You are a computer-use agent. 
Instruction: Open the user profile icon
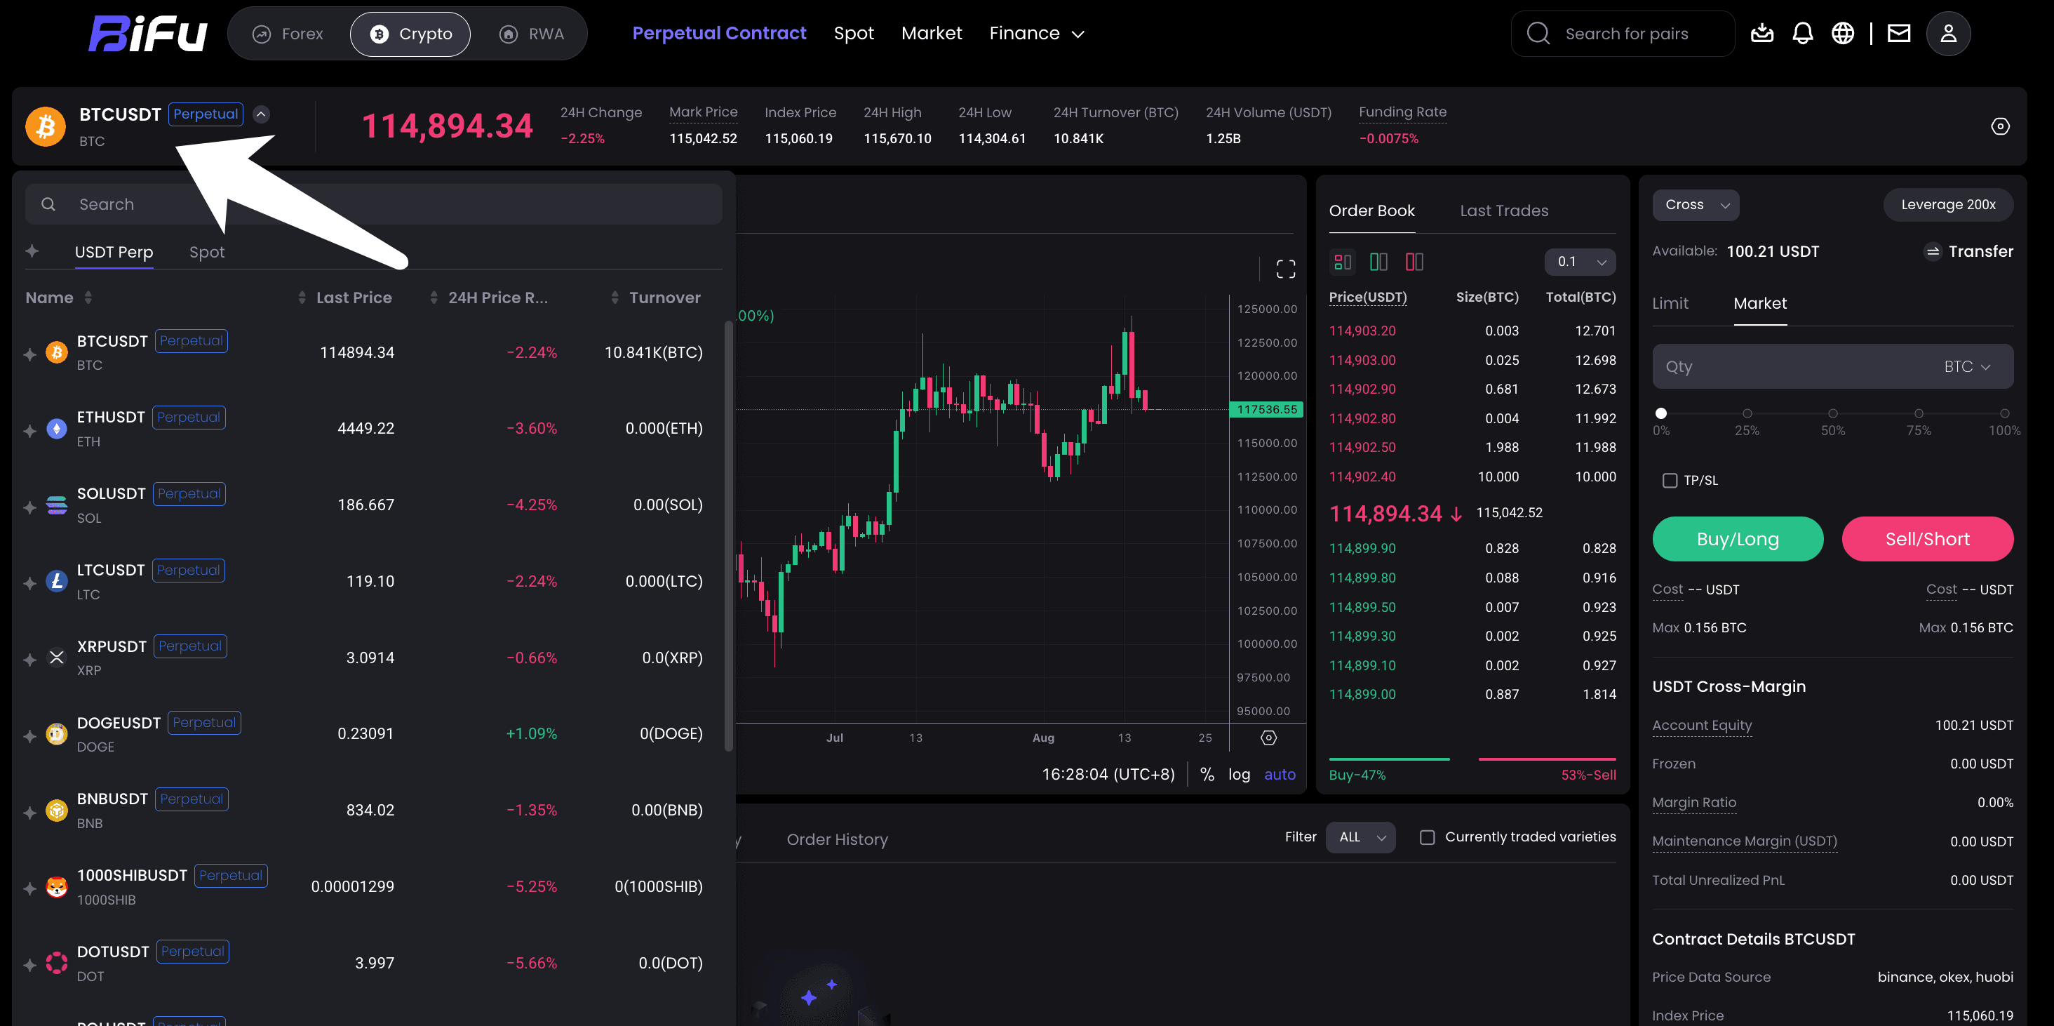coord(1948,34)
